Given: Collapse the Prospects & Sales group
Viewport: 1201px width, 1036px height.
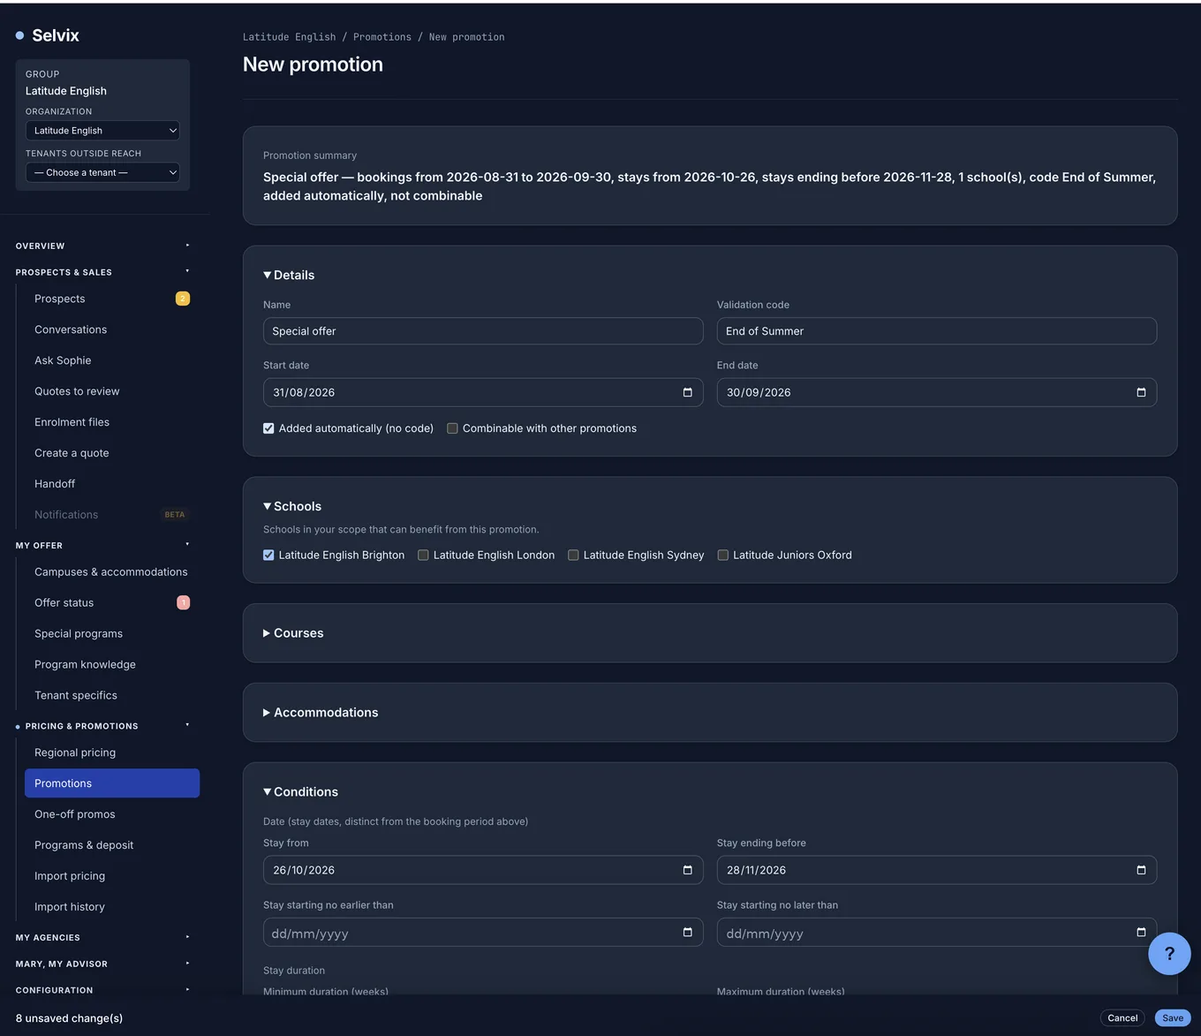Looking at the screenshot, I should (102, 272).
